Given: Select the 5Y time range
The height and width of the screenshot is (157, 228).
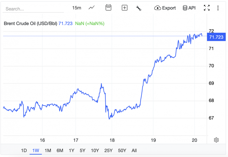Looking at the screenshot, I should pos(83,151).
